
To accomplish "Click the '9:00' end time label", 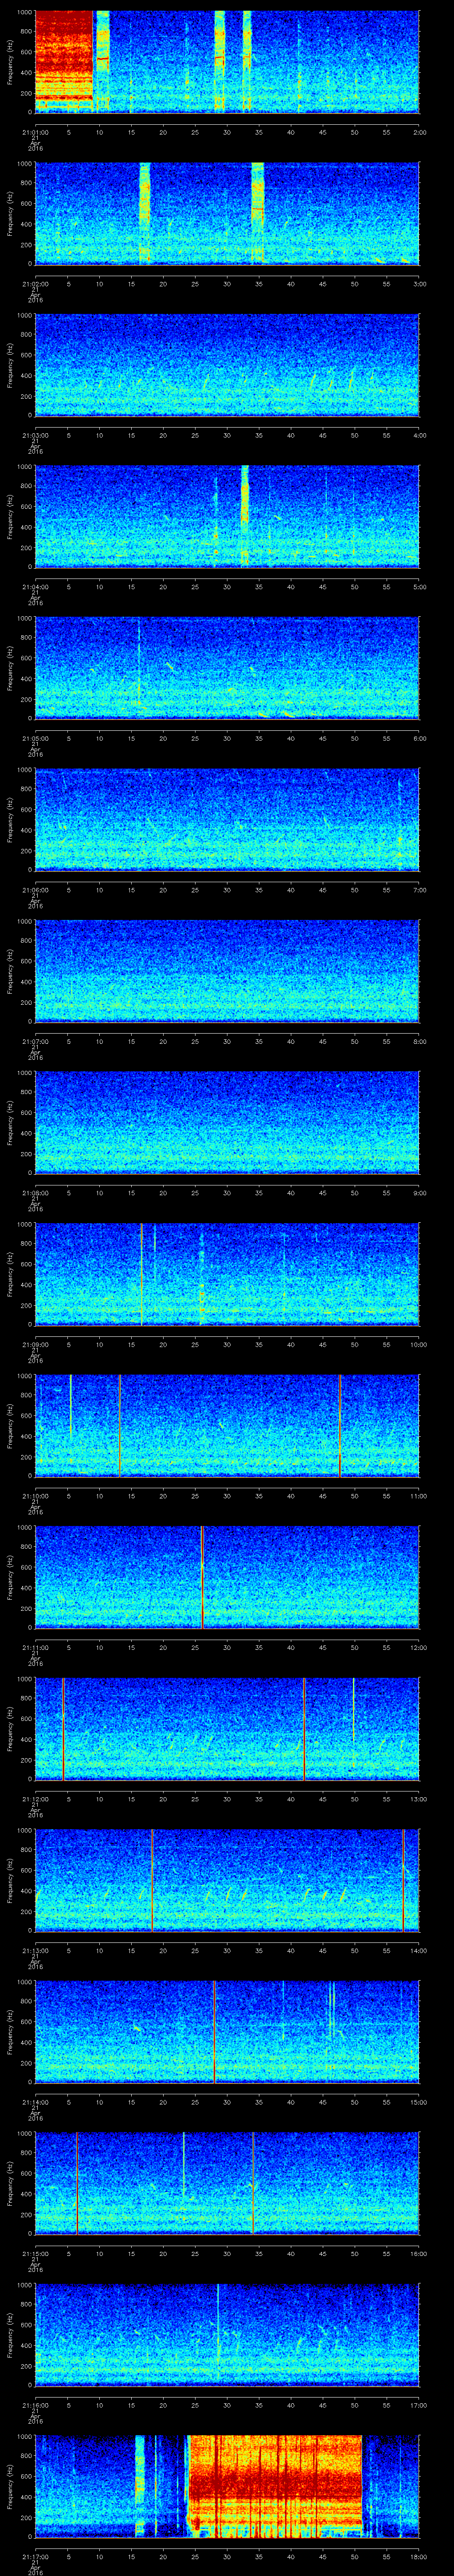I will (419, 1192).
